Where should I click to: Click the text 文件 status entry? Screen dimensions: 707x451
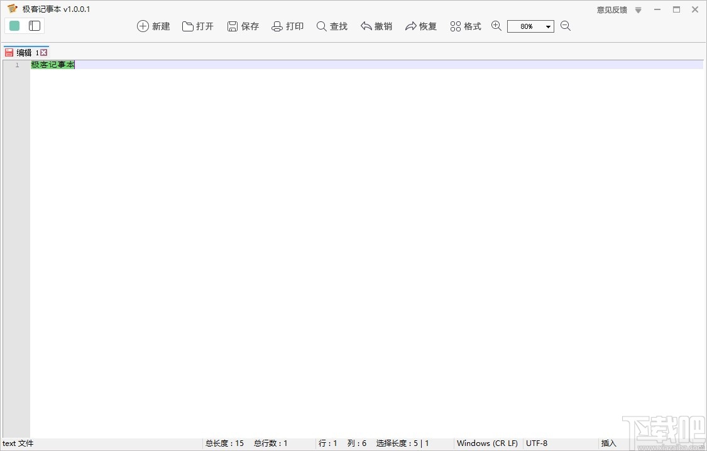pyautogui.click(x=18, y=443)
